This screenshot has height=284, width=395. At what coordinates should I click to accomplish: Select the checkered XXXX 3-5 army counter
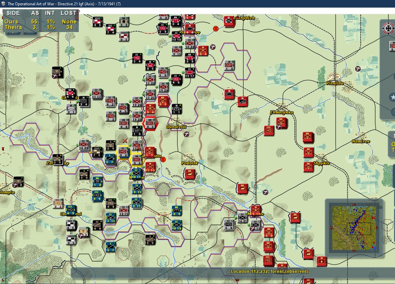click(124, 36)
